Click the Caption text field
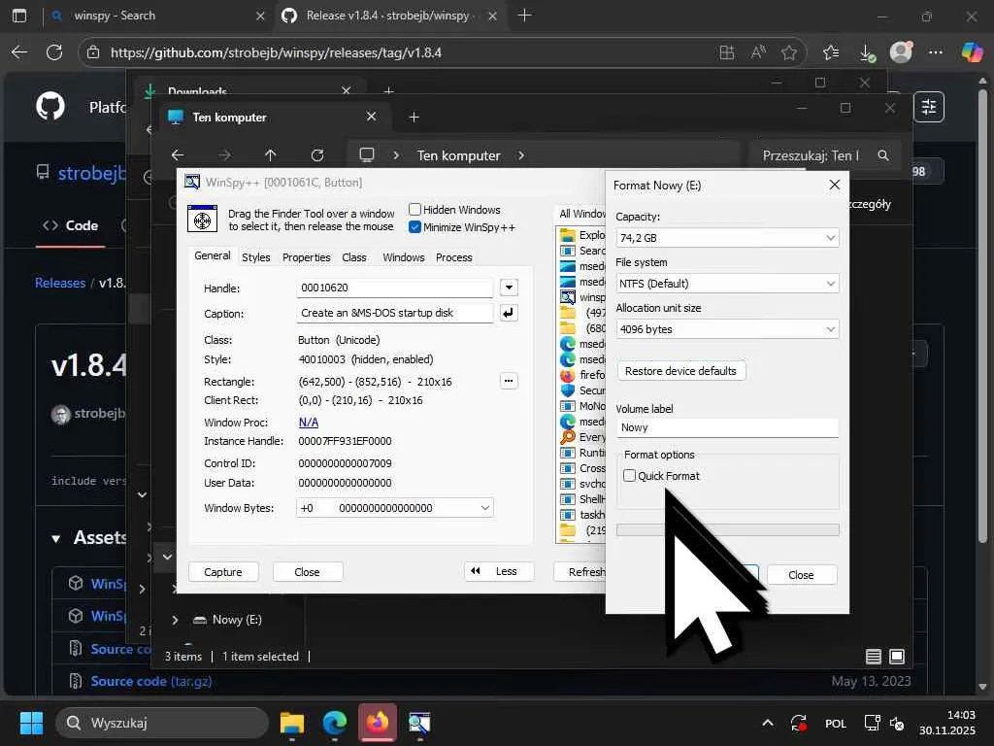 [394, 313]
